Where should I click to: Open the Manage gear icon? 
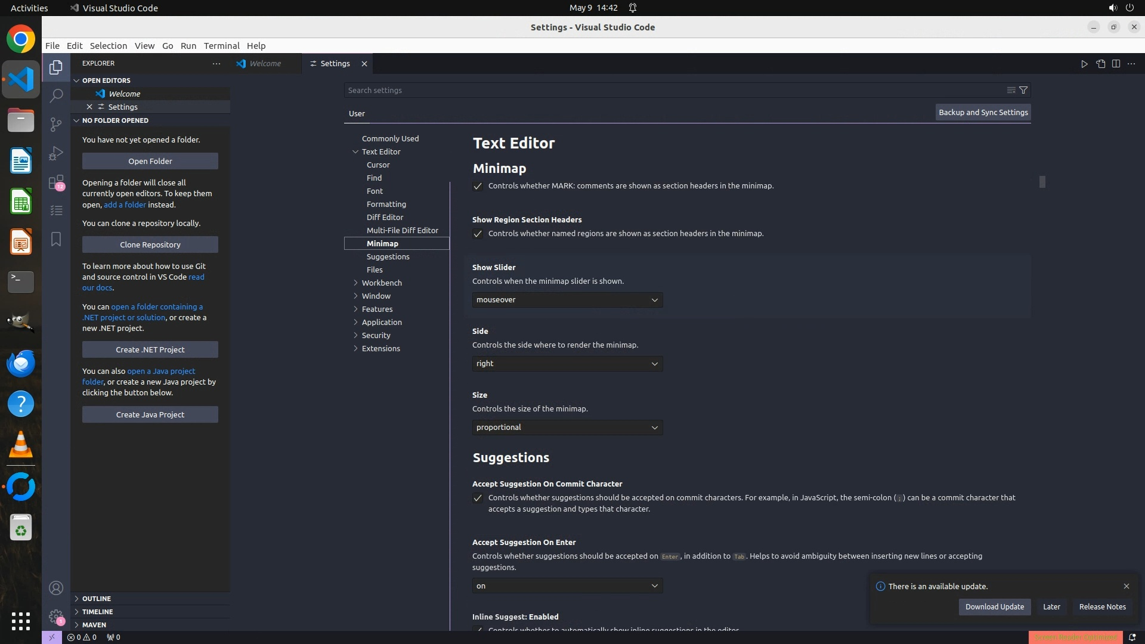[56, 617]
